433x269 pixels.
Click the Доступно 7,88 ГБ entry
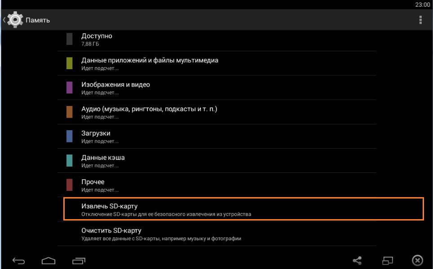[217, 39]
